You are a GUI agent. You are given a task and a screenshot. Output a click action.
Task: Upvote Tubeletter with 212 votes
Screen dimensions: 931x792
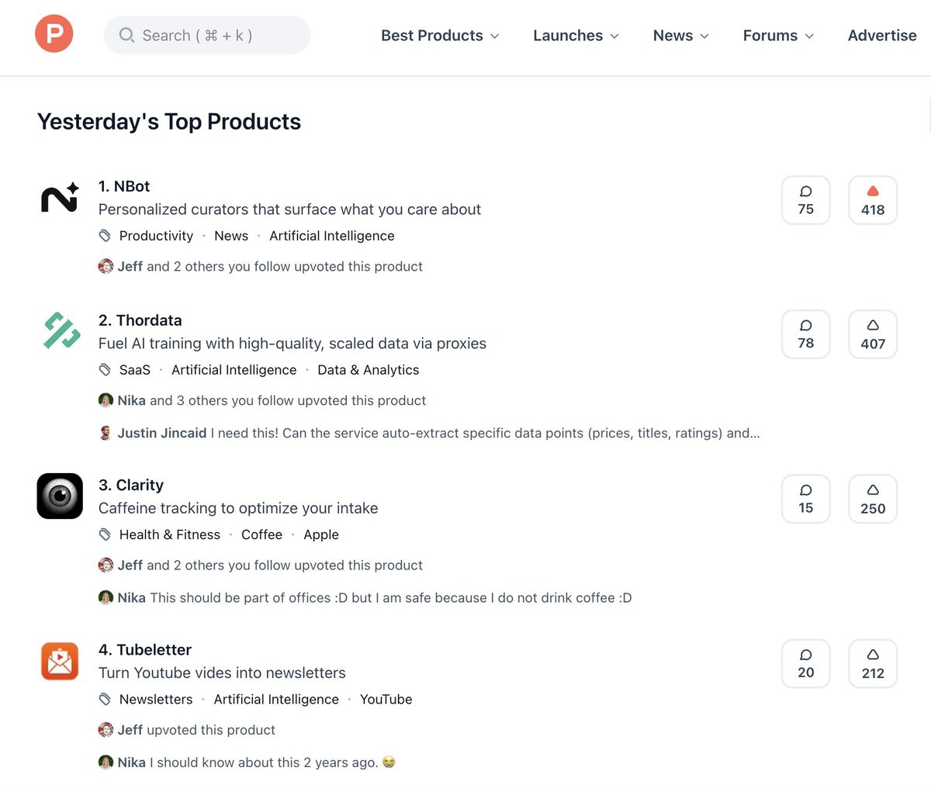873,664
